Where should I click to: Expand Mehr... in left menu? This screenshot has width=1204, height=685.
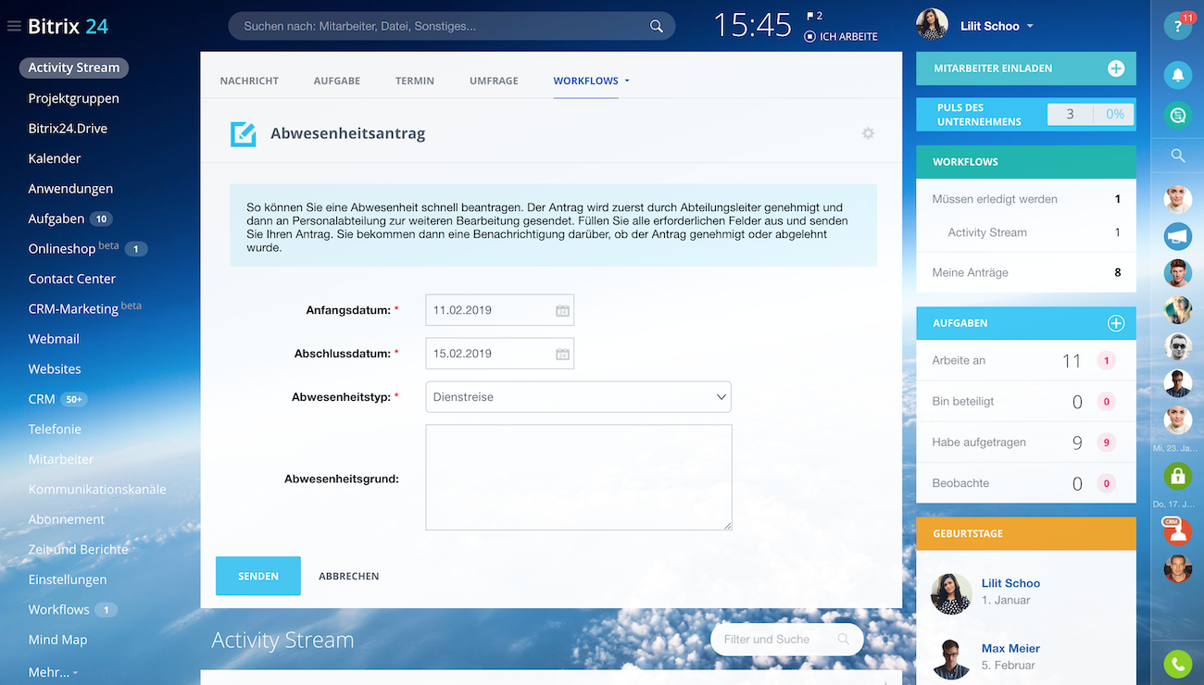(x=53, y=672)
